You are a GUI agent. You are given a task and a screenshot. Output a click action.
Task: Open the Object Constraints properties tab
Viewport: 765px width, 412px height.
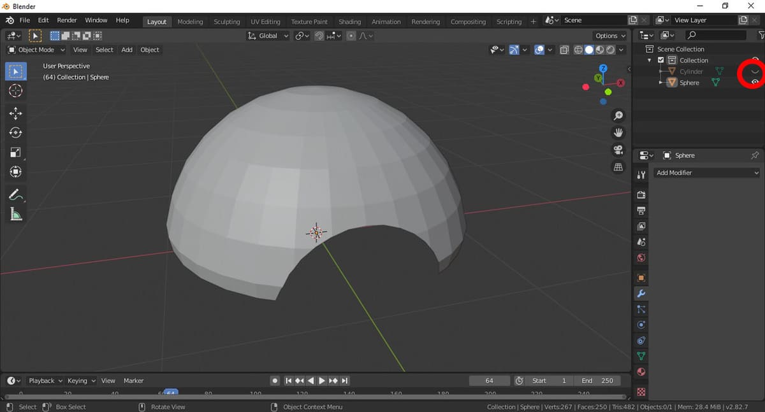(x=641, y=341)
